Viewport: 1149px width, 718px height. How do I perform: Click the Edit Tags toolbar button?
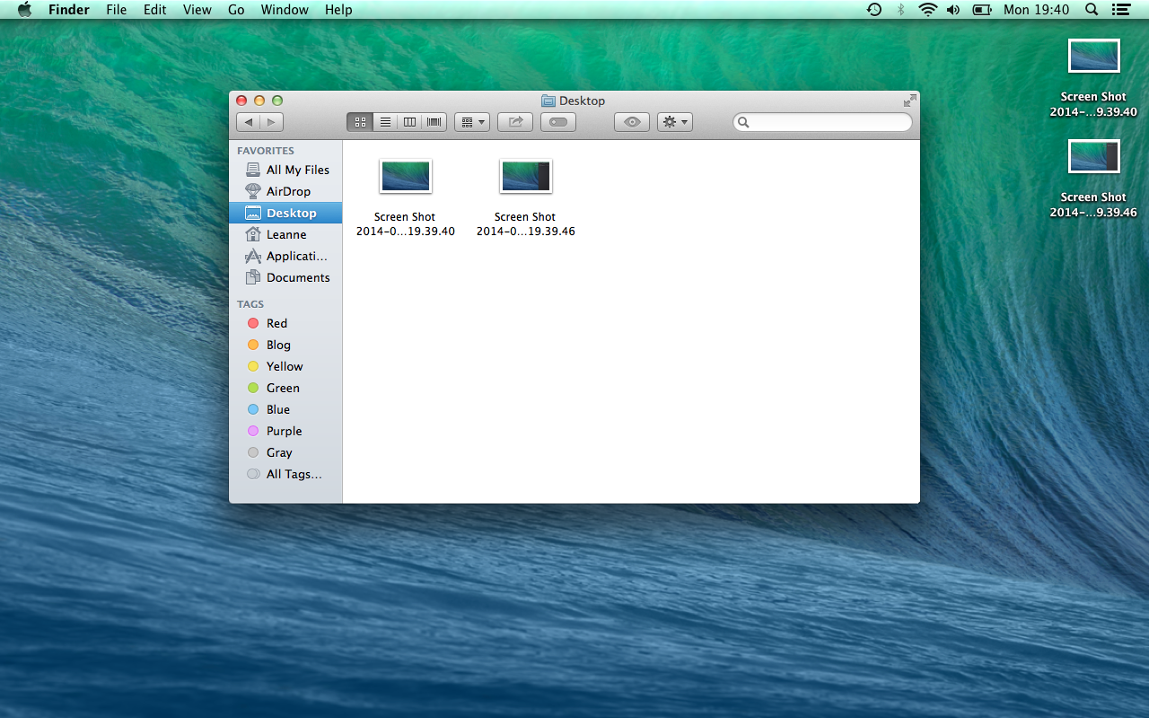(558, 122)
